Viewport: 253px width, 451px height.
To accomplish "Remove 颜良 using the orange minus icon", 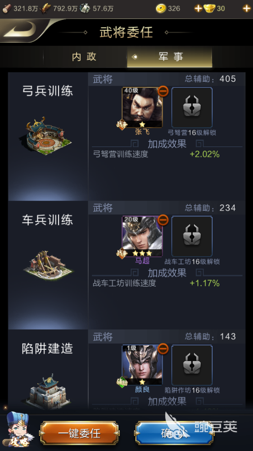I will (x=163, y=349).
